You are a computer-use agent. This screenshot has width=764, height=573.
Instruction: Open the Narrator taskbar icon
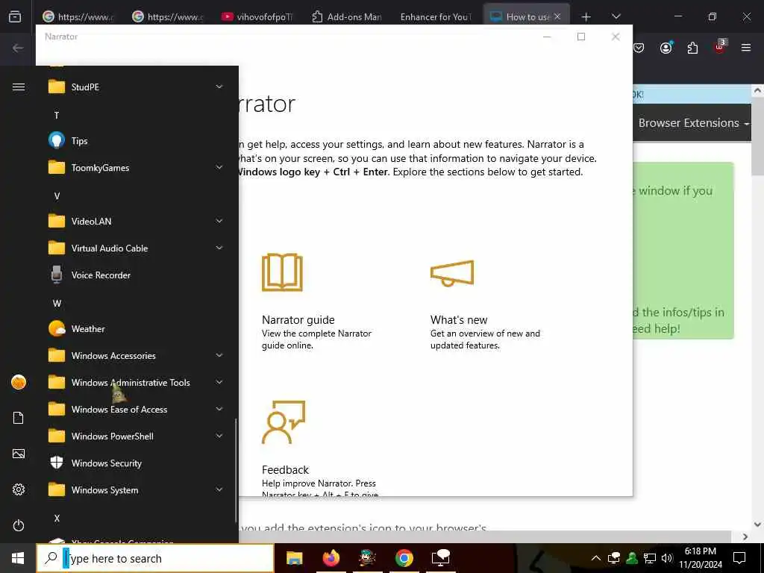440,558
